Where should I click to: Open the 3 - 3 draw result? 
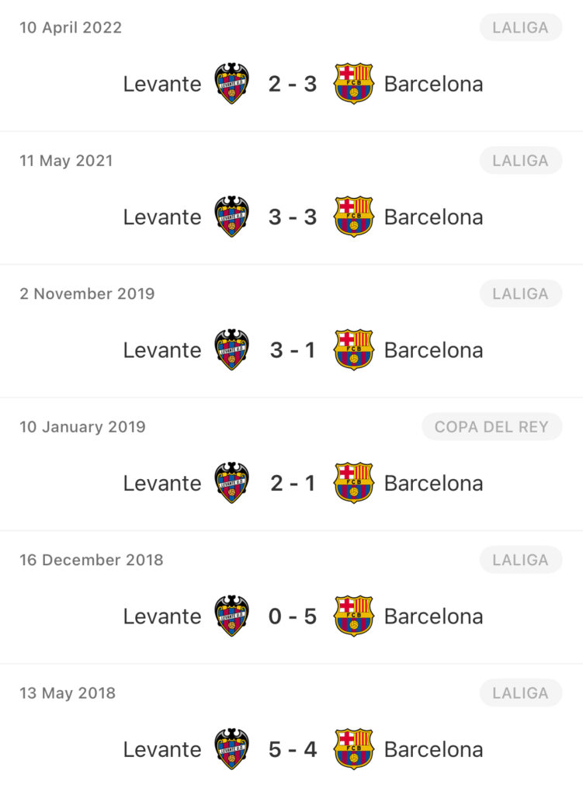(293, 217)
